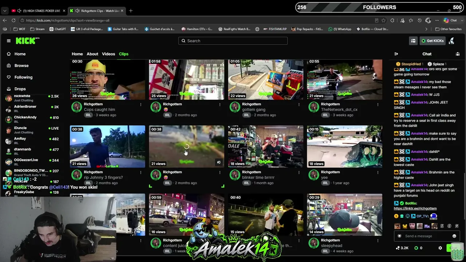
Task: Open options for blinker time brrrrr clip
Action: pos(299,172)
